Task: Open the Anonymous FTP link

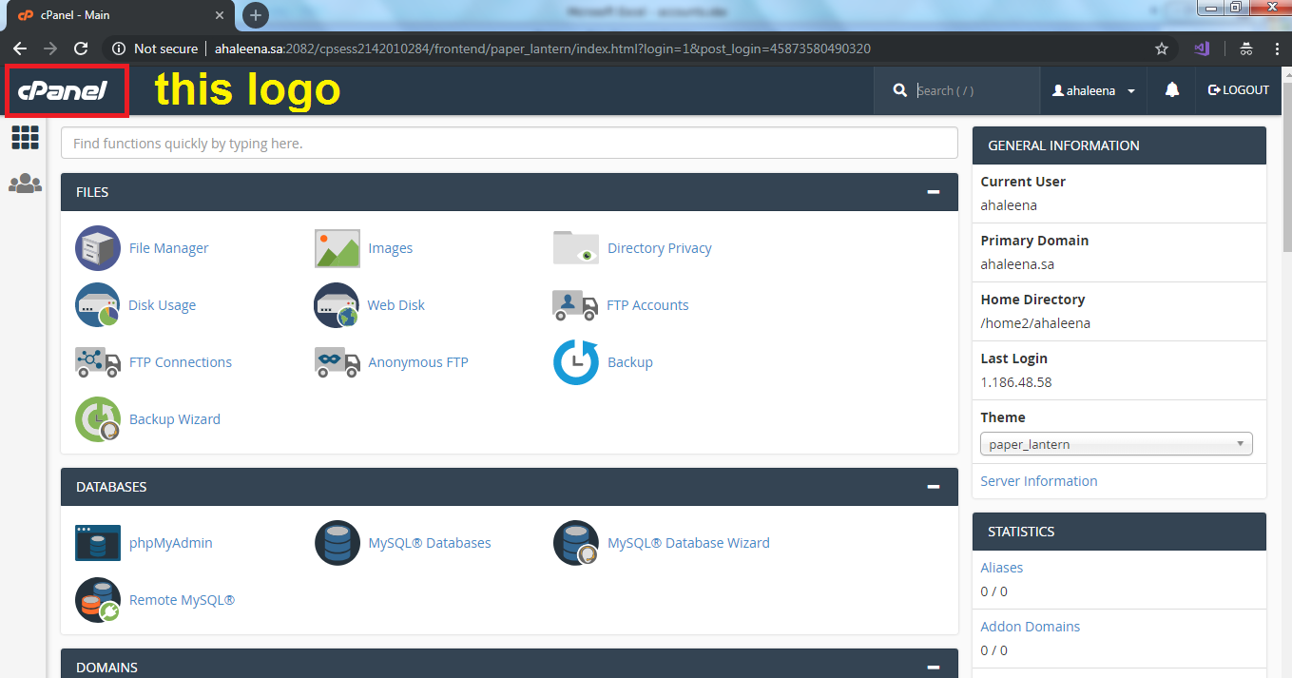Action: point(418,362)
